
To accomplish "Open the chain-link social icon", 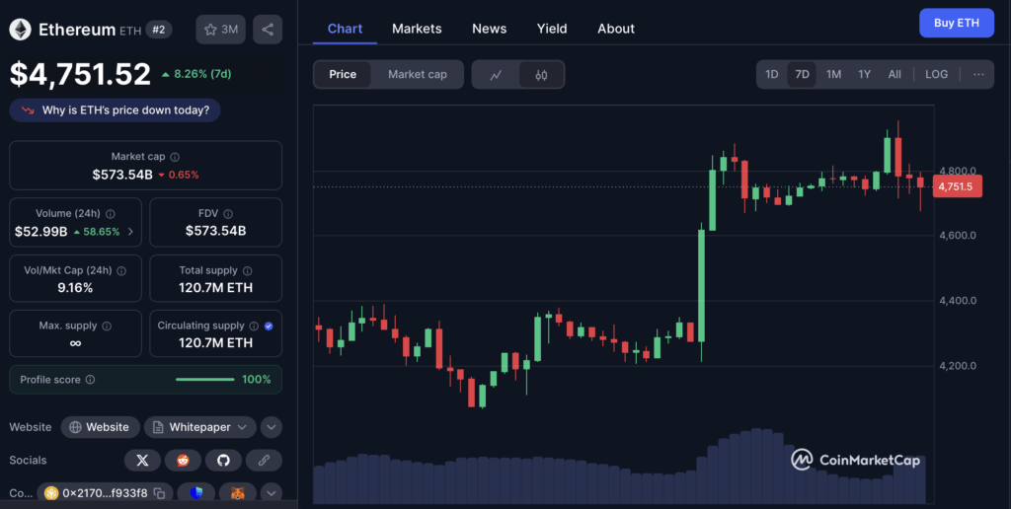I will pyautogui.click(x=264, y=460).
